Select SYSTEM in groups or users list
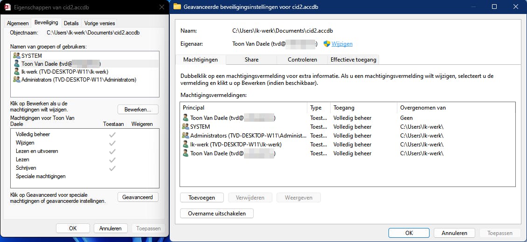Image resolution: width=527 pixels, height=242 pixels. coord(85,55)
